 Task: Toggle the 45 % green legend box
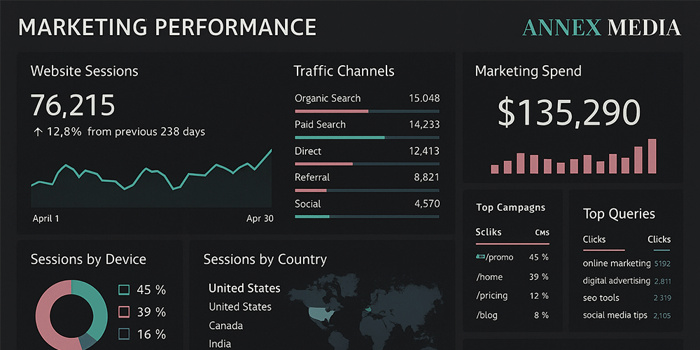(124, 290)
